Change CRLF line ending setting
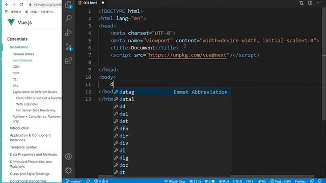Screen dimensions: 326x183 250,181
